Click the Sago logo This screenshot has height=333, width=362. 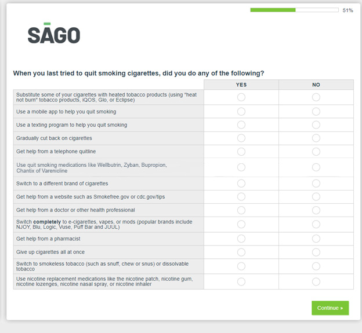pyautogui.click(x=54, y=34)
